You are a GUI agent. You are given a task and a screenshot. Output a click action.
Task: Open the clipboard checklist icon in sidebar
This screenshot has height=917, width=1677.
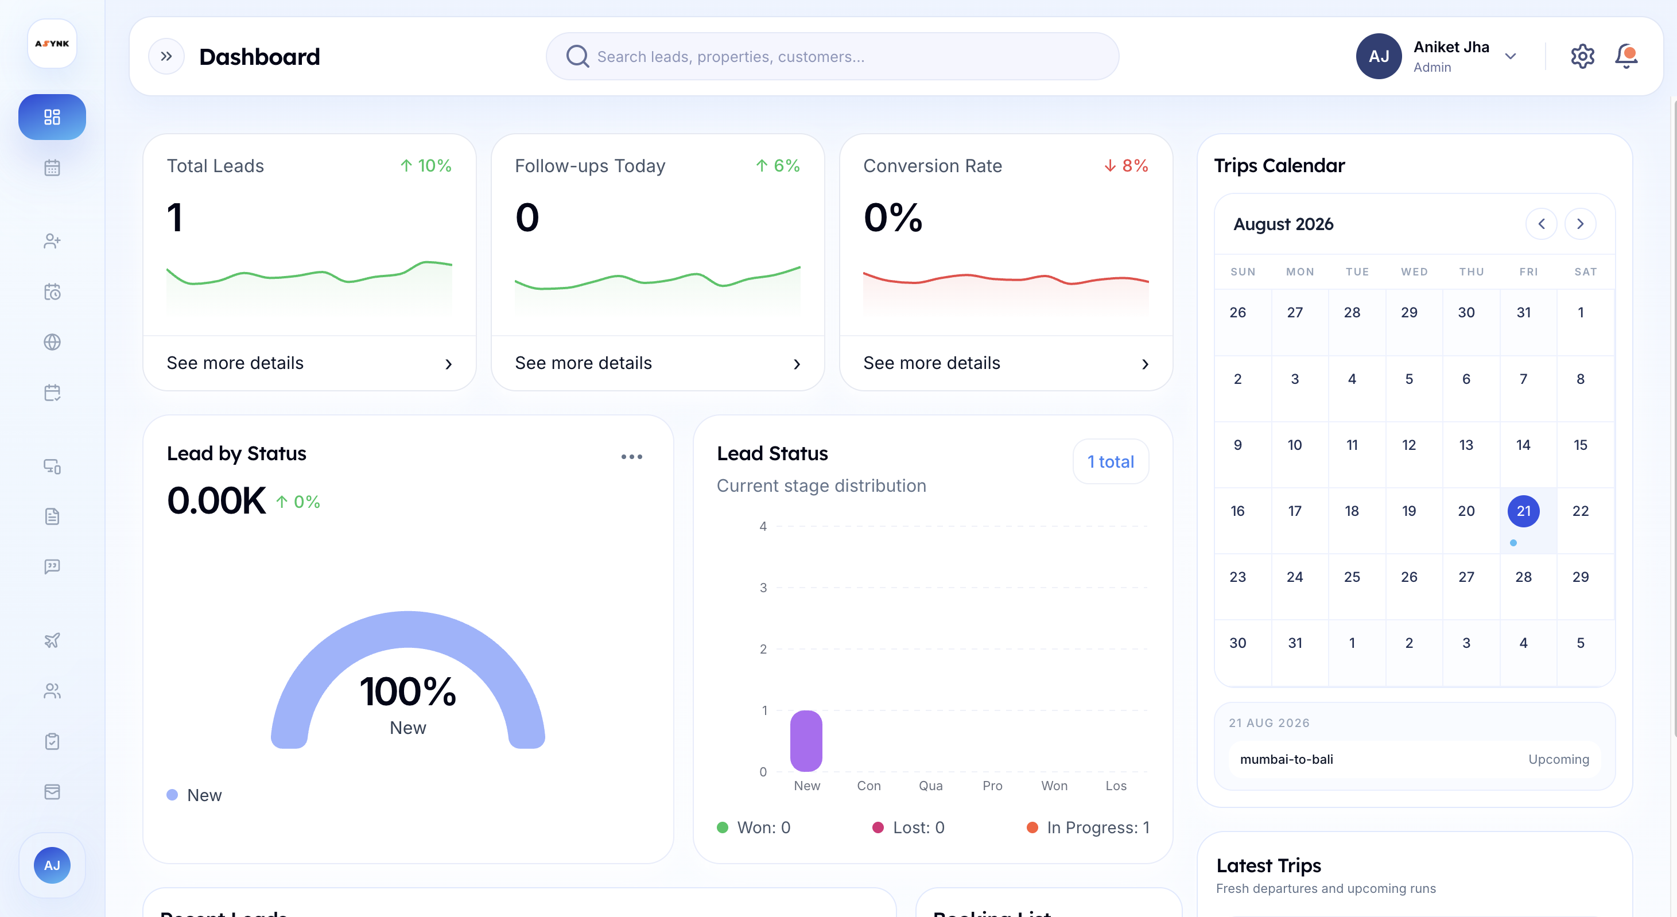tap(52, 741)
